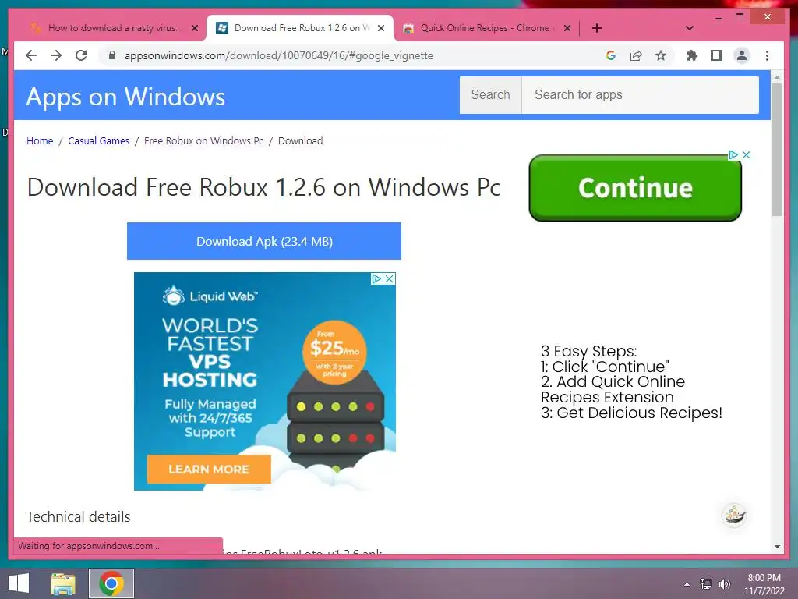
Task: Open the Casual Games breadcrumb link
Action: pos(99,140)
